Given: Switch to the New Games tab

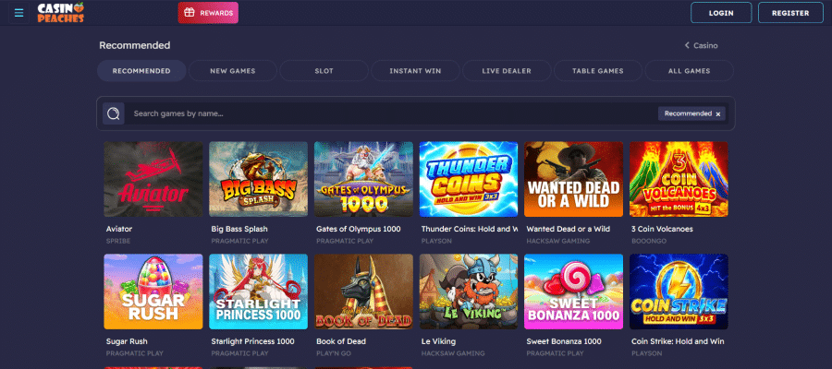Looking at the screenshot, I should [x=232, y=70].
